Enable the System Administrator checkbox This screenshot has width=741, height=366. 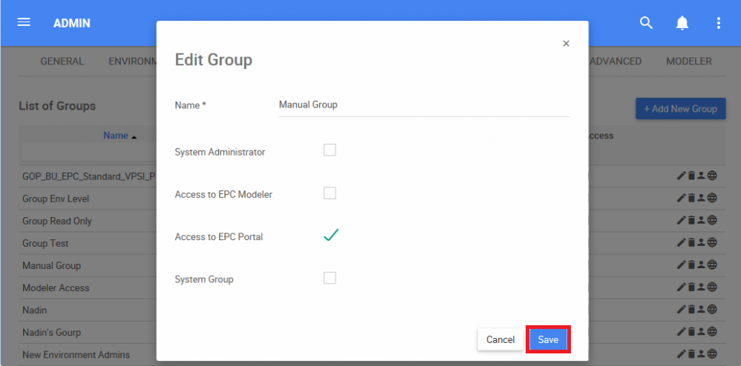coord(330,150)
